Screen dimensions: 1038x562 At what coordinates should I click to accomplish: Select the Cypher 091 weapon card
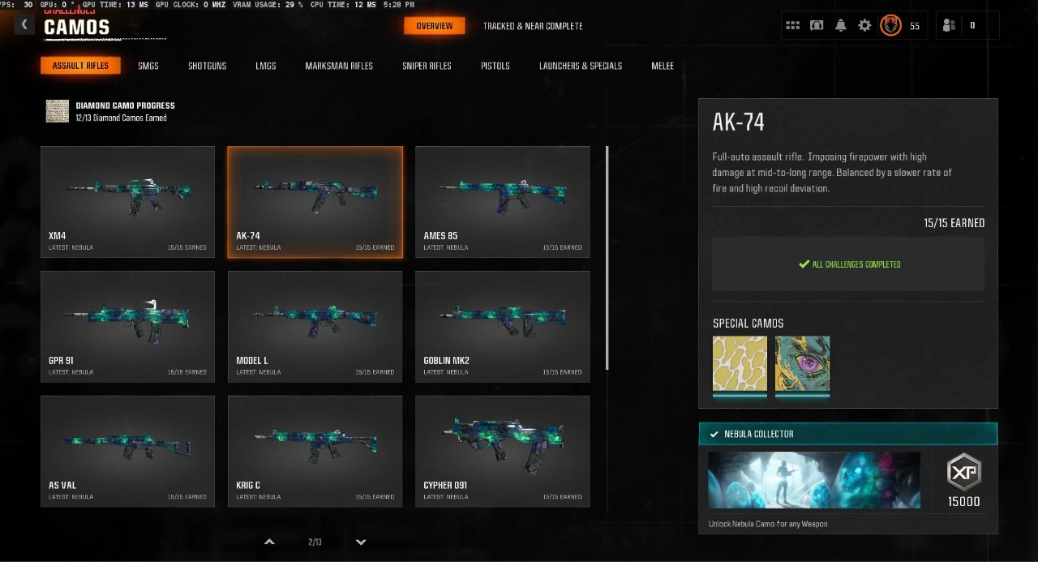coord(503,452)
